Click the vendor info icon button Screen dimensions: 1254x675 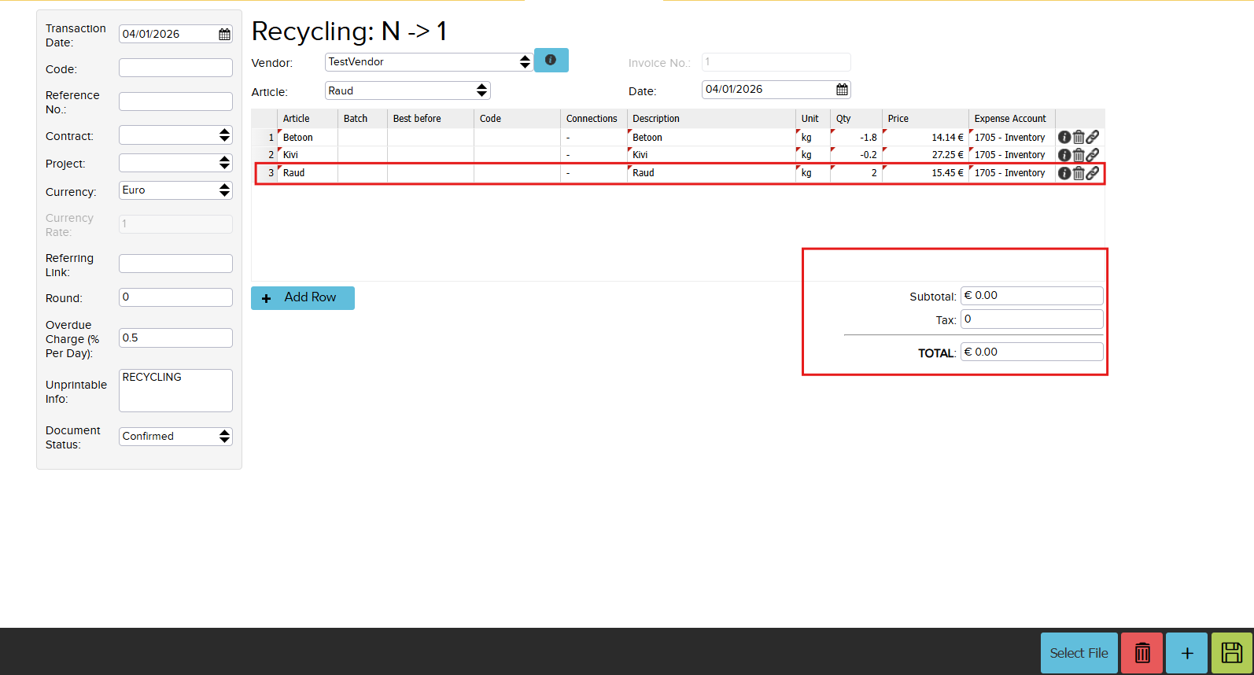click(551, 61)
